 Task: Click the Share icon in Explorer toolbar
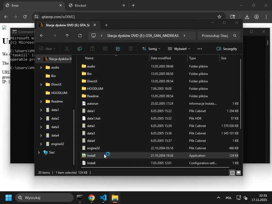118,49
